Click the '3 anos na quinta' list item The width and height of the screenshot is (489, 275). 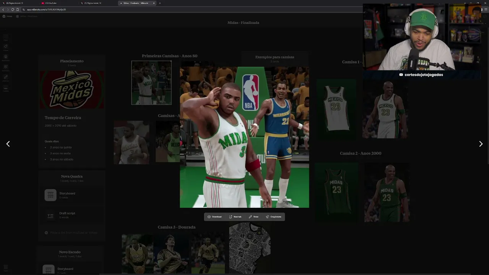(x=61, y=147)
